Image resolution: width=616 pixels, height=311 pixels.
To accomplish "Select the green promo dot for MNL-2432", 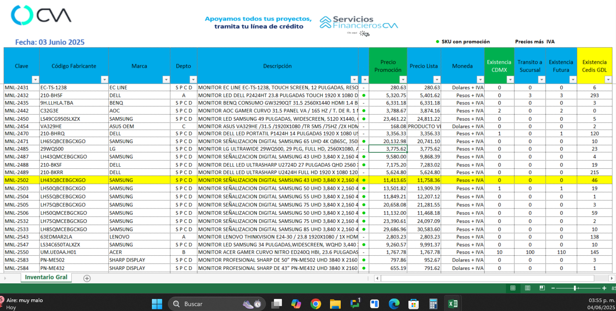I will click(364, 95).
